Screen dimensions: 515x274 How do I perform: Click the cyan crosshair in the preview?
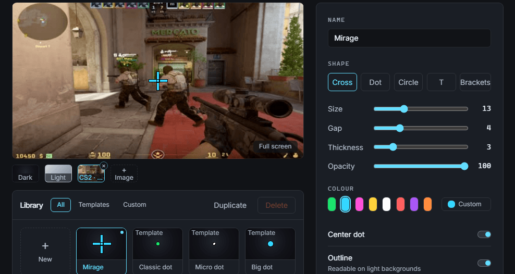pyautogui.click(x=158, y=81)
